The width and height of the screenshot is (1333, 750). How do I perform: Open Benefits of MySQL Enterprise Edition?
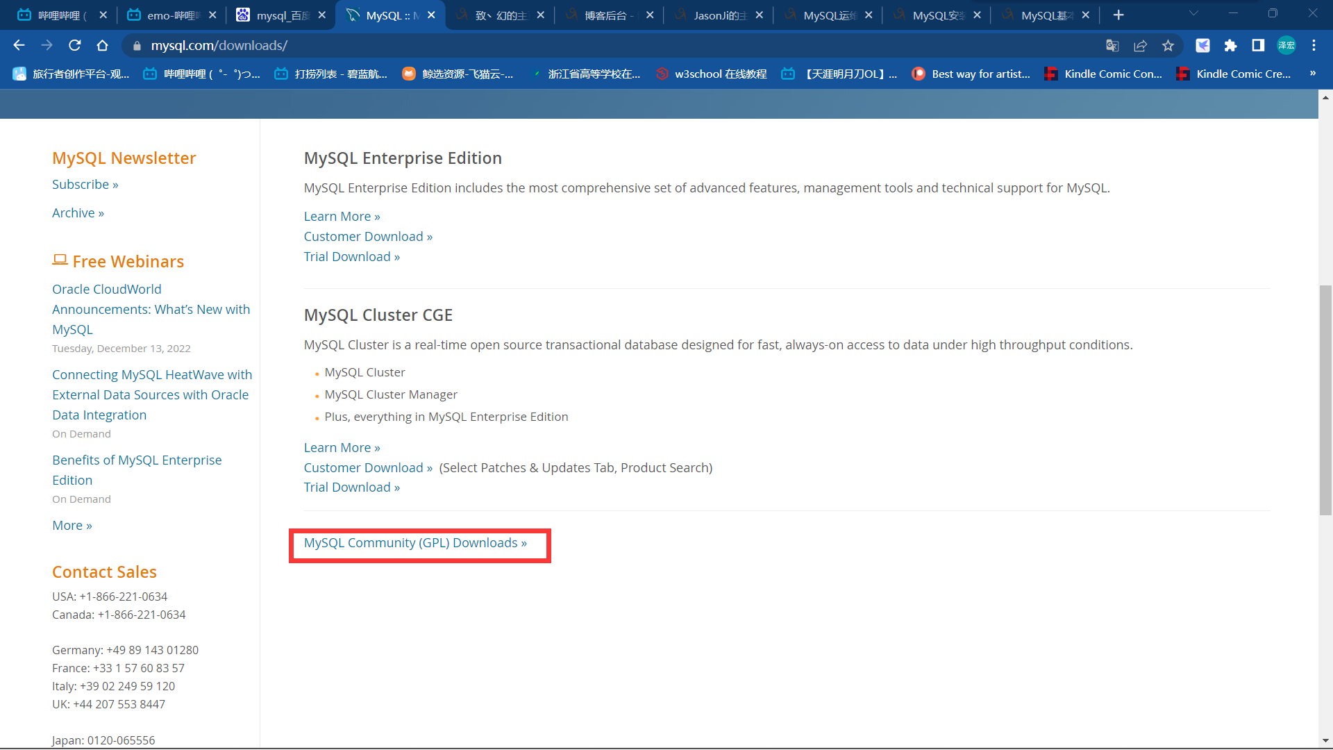tap(137, 469)
